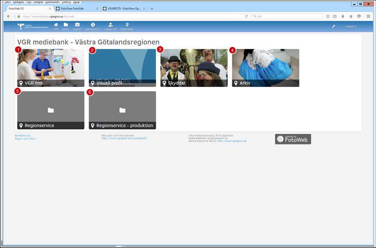
Task: Open the Visa menu
Action: coord(29,2)
